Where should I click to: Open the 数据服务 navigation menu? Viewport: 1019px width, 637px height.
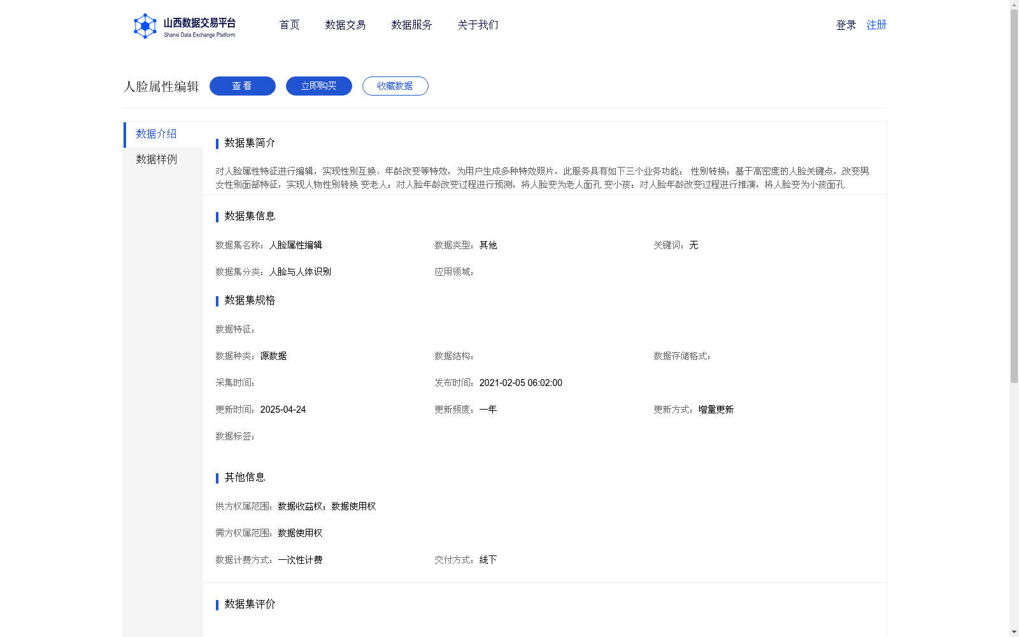pos(411,25)
